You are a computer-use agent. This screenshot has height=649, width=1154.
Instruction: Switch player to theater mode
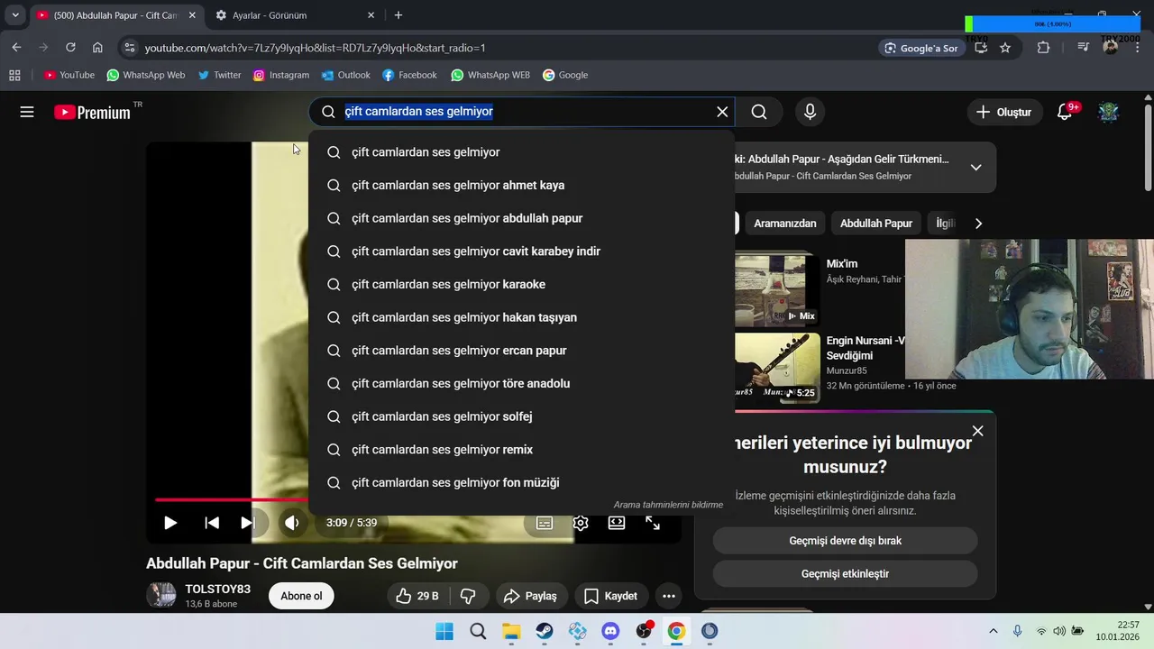coord(617,523)
